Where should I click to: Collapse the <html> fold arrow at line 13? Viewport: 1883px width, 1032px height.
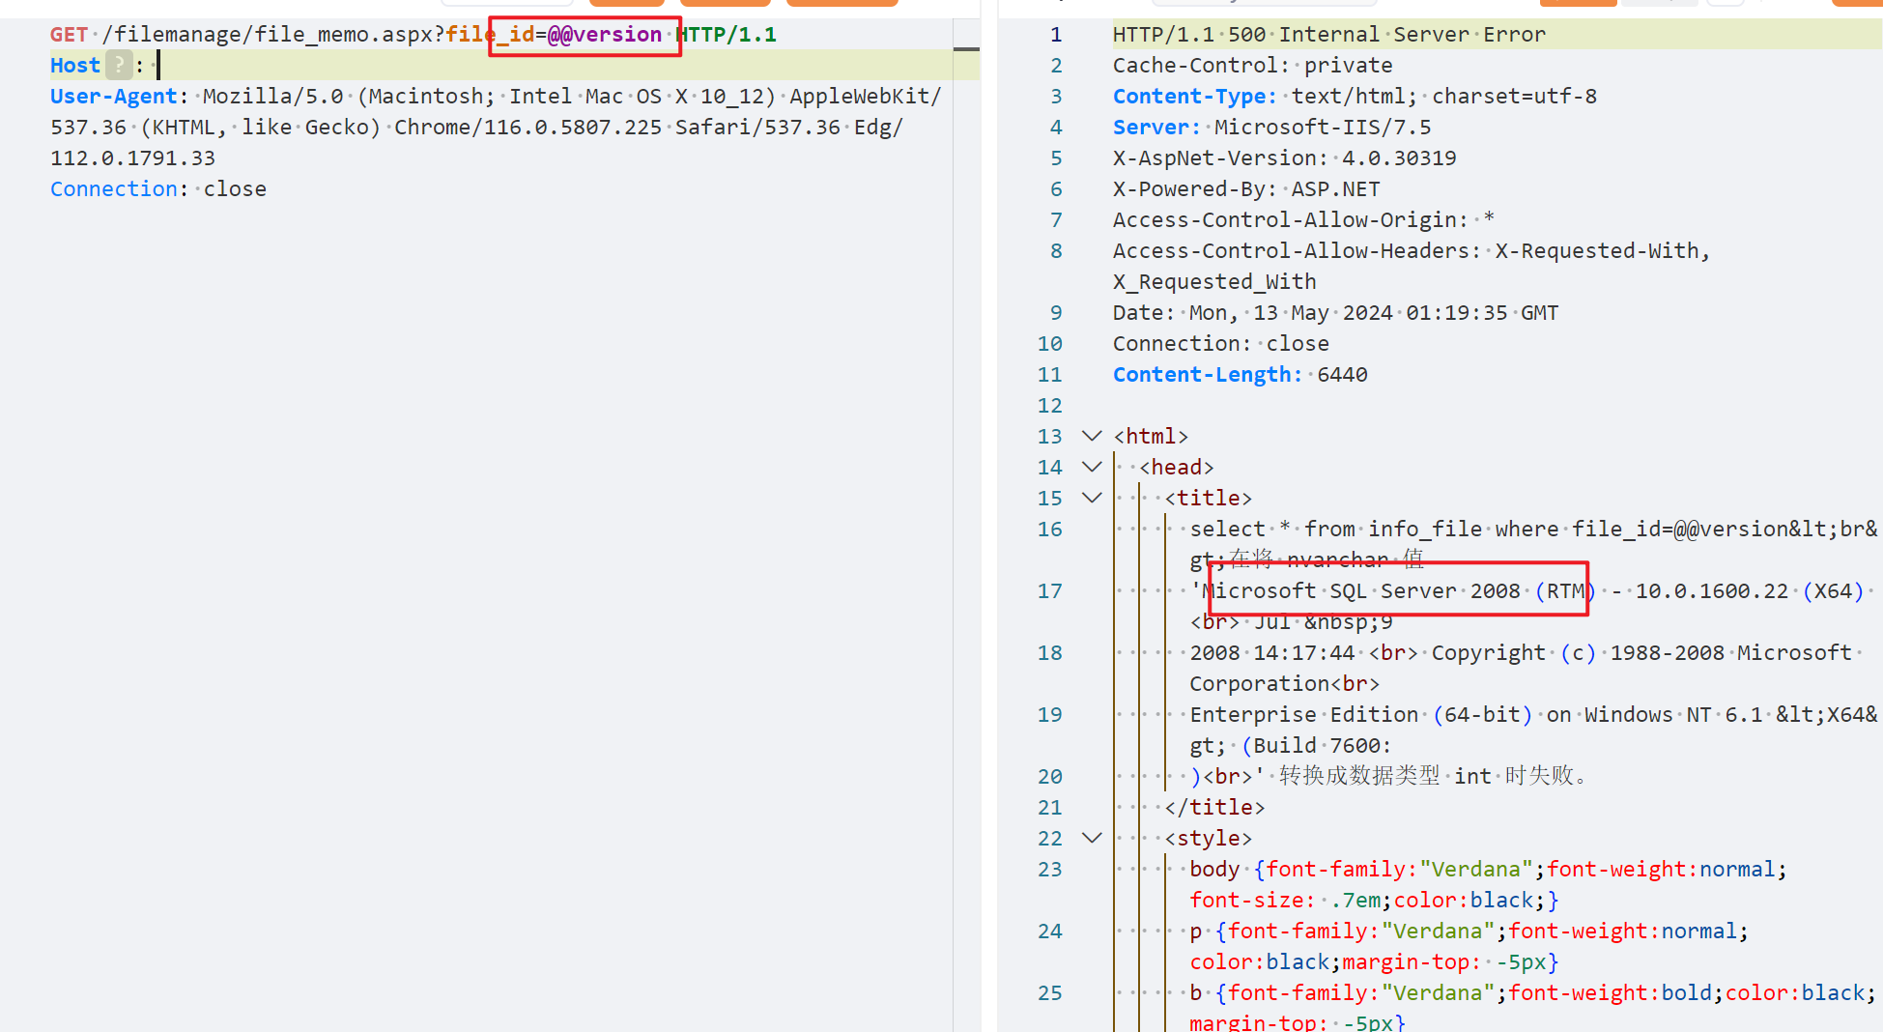(x=1092, y=437)
